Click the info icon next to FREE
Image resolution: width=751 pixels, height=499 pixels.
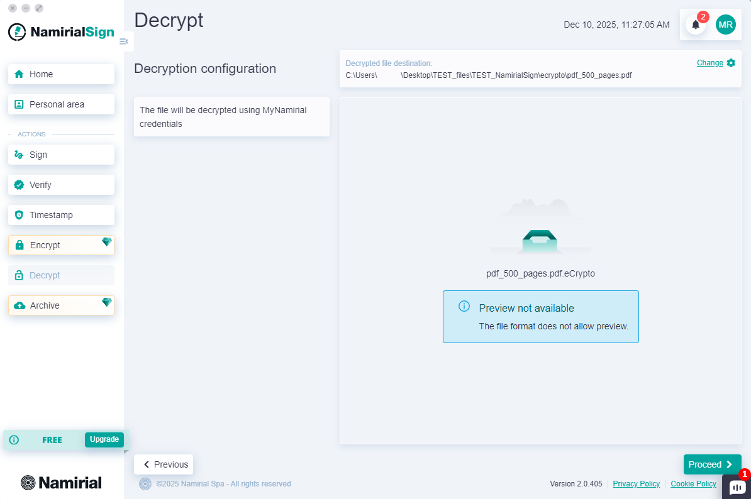click(x=14, y=440)
